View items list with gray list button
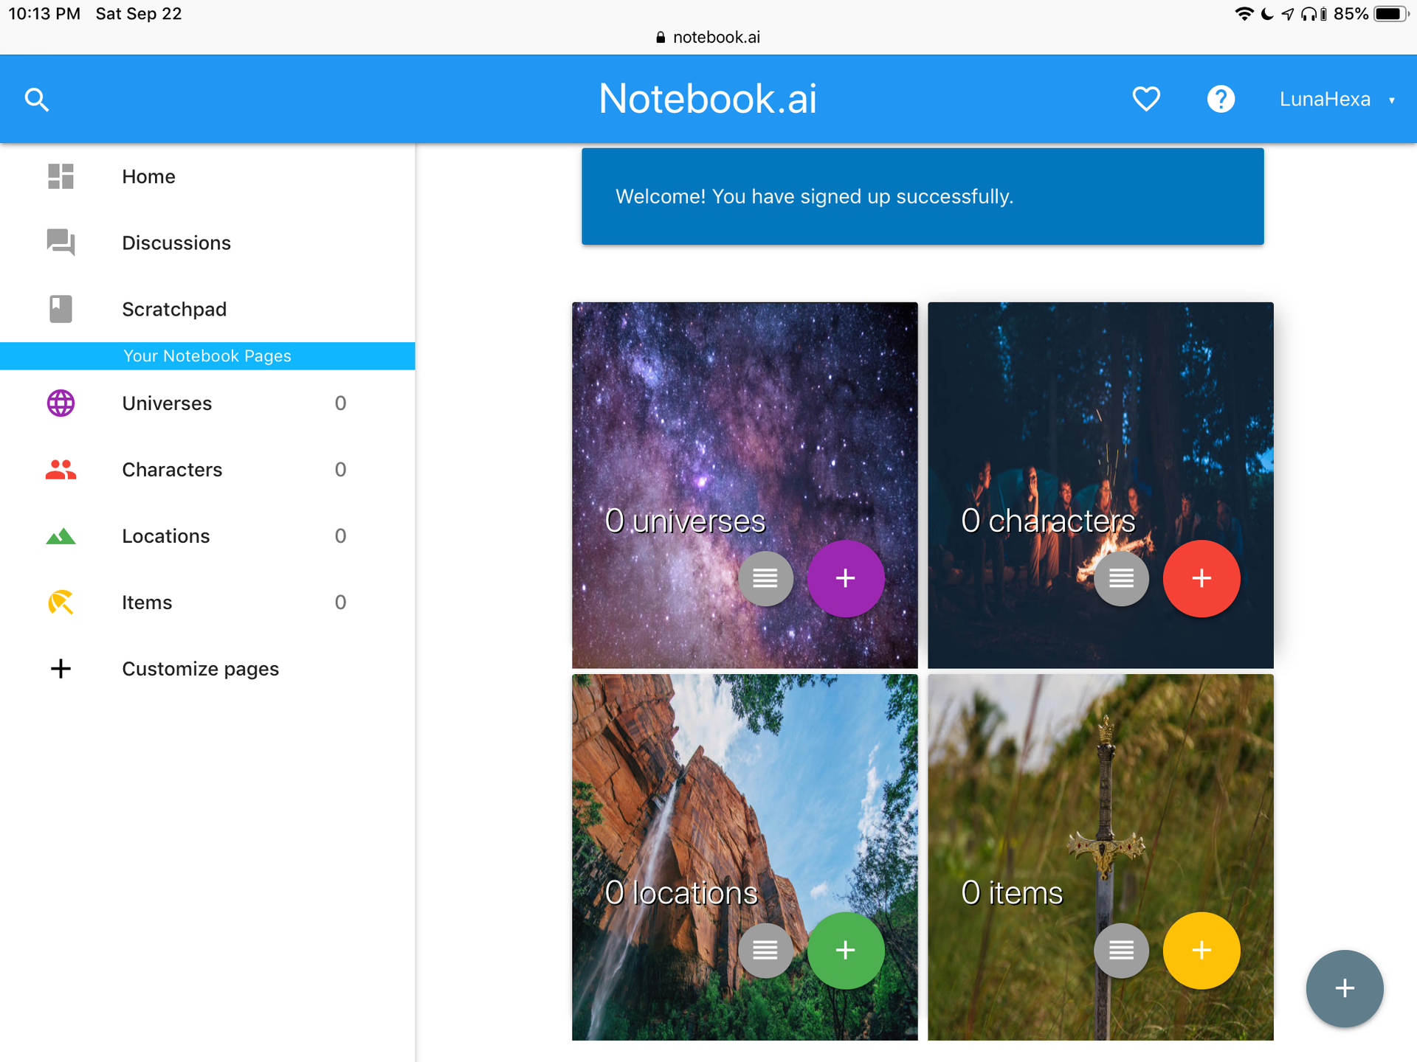The width and height of the screenshot is (1417, 1062). pyautogui.click(x=1121, y=950)
